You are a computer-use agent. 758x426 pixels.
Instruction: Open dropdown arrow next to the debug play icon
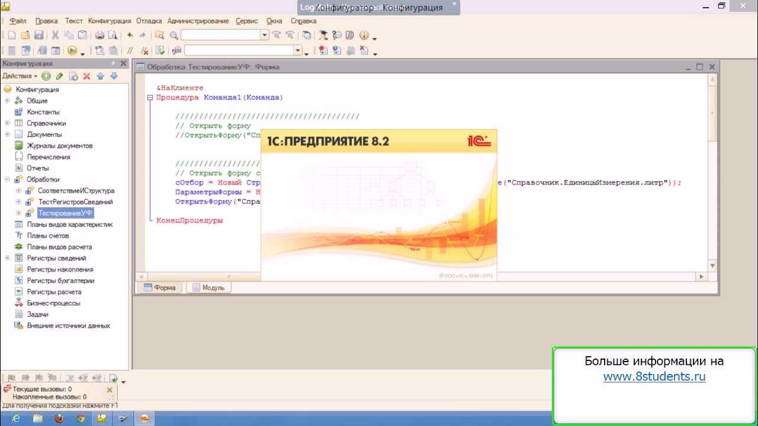[83, 53]
